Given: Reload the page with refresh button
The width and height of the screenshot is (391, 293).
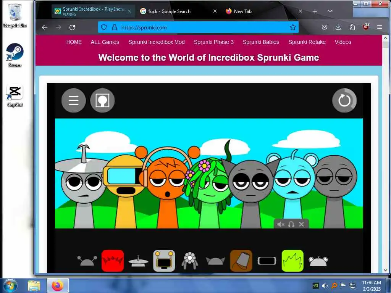Looking at the screenshot, I should coord(72,27).
